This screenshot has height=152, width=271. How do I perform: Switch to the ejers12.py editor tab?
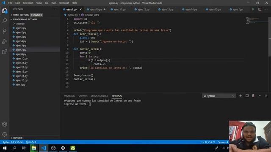(x=143, y=9)
